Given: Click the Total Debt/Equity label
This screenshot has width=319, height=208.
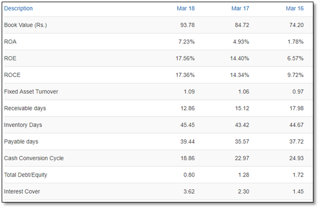Looking at the screenshot, I should pos(25,175).
